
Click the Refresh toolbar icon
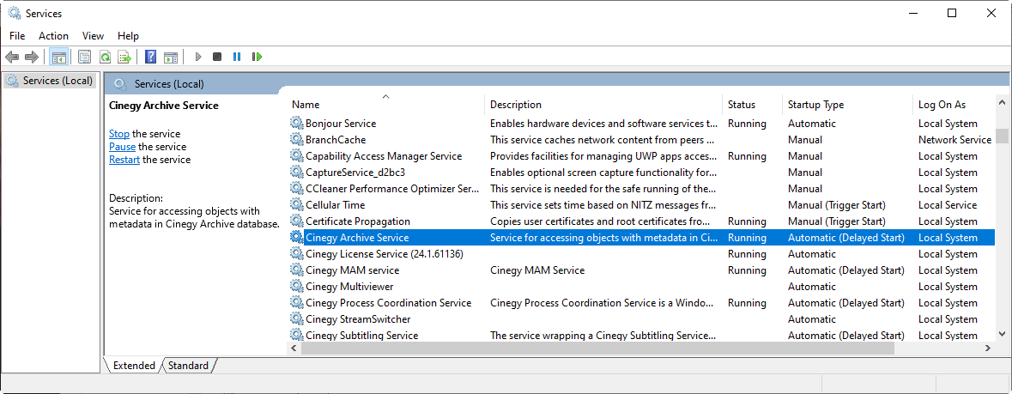click(105, 57)
